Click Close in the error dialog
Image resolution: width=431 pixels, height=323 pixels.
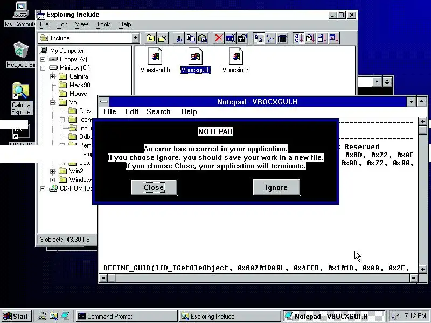[154, 187]
